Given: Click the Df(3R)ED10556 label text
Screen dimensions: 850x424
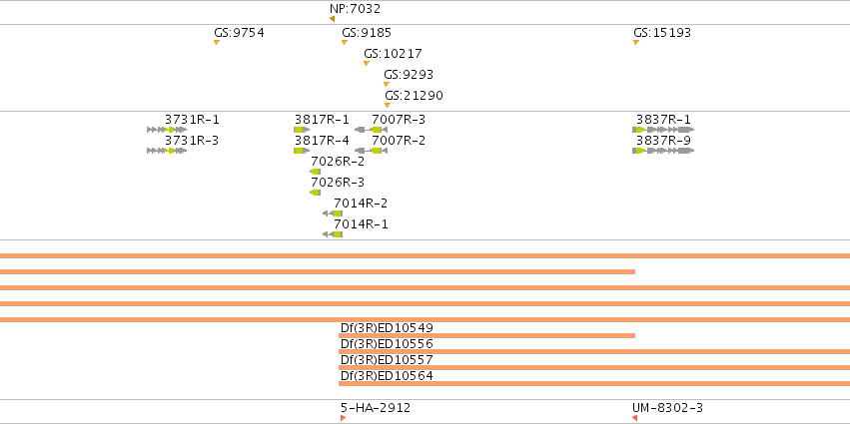Looking at the screenshot, I should coord(388,344).
